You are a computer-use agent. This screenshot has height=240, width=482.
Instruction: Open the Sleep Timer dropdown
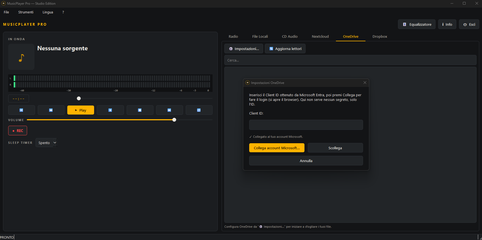click(x=46, y=143)
